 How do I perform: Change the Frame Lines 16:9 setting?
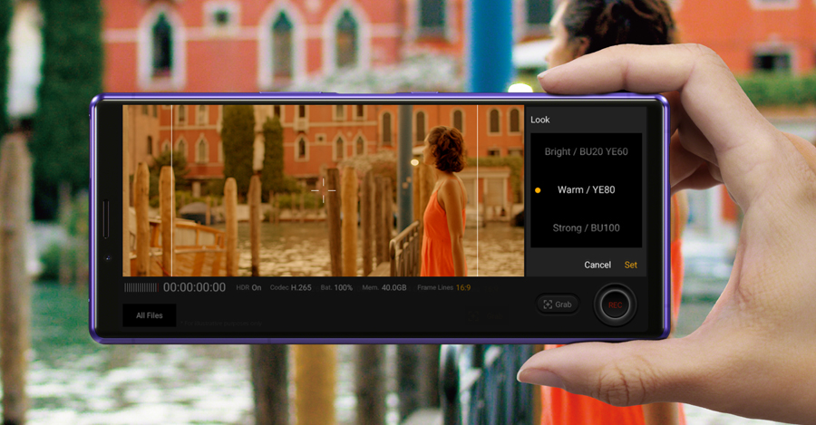click(x=443, y=287)
